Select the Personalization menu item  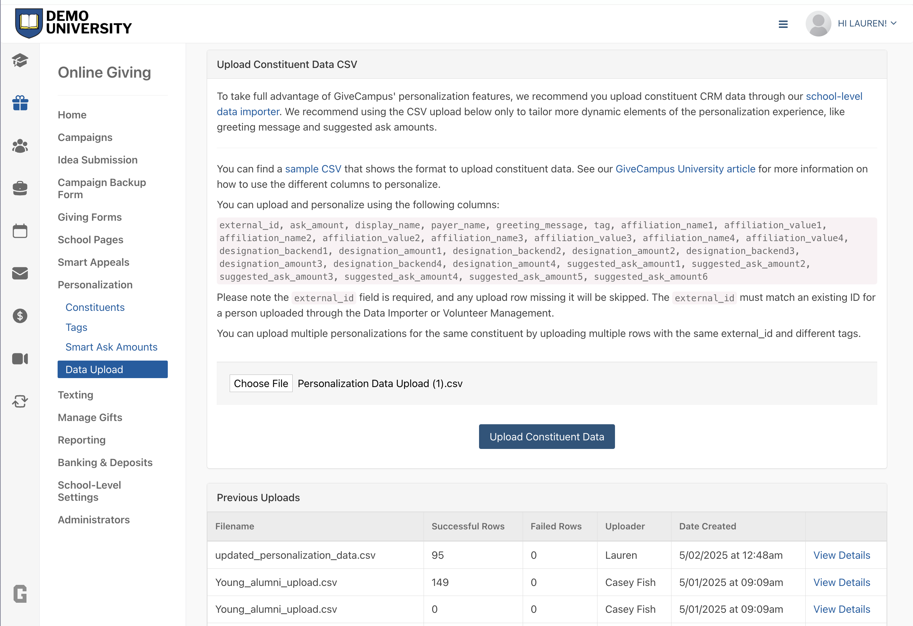[95, 285]
